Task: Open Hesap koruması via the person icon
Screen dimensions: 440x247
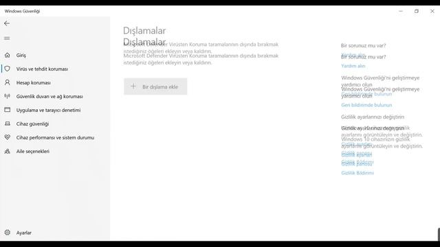Action: click(8, 82)
